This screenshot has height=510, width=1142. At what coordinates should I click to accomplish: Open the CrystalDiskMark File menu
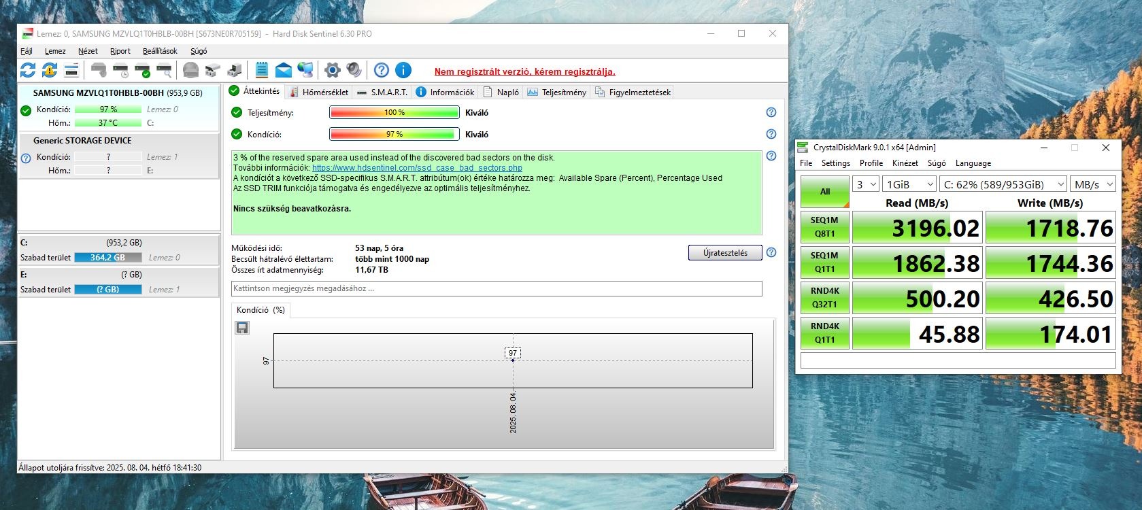coord(806,163)
